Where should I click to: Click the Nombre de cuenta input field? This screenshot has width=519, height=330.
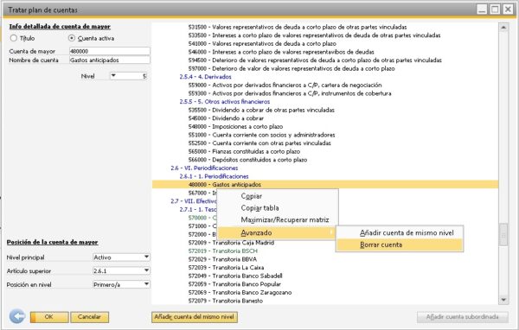(x=110, y=60)
